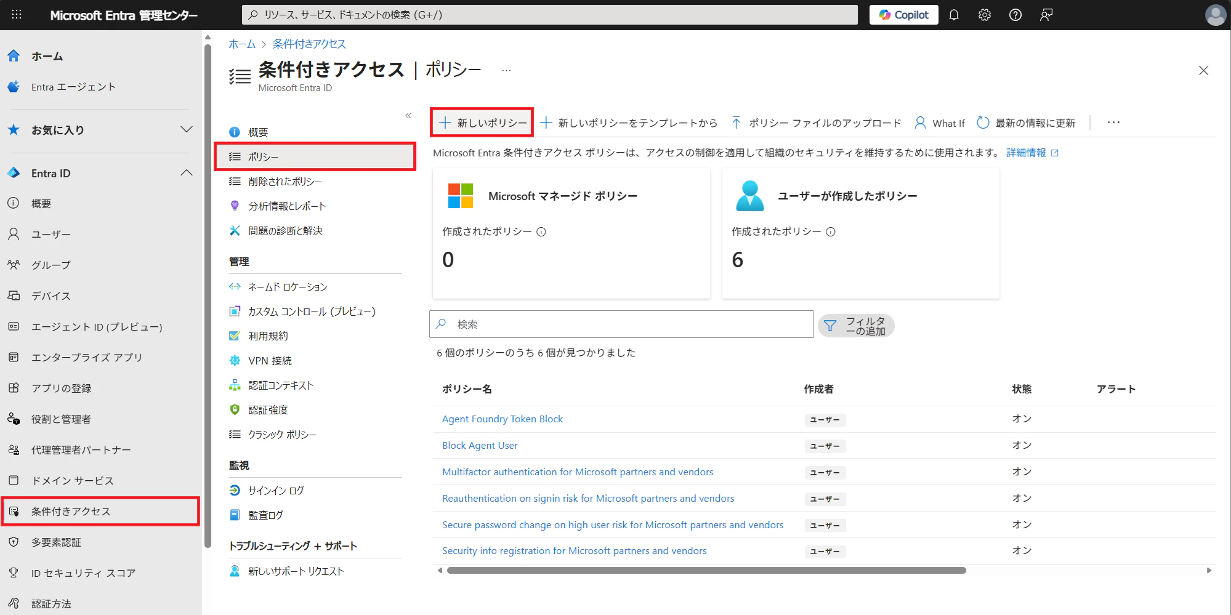Click the 認証強度 shield icon

point(235,410)
